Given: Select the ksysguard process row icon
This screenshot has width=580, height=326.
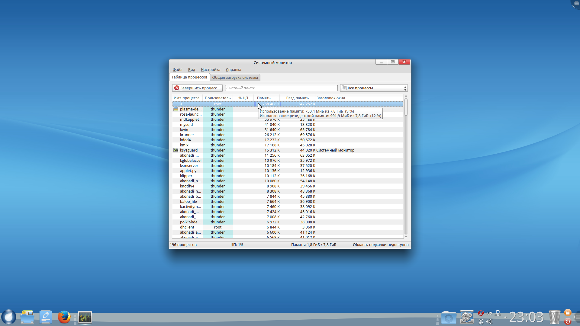Looking at the screenshot, I should pos(176,150).
